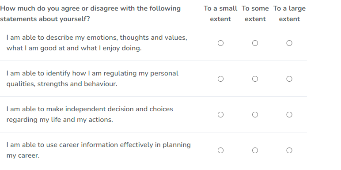Choose 'To a small extent' for regulating personal qualities
Viewport: 341px width, 170px height.
[x=220, y=79]
